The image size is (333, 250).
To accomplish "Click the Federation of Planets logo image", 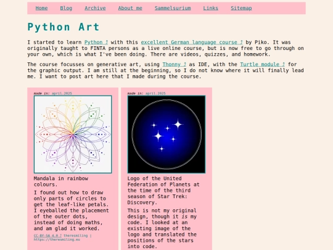I will pyautogui.click(x=166, y=135).
